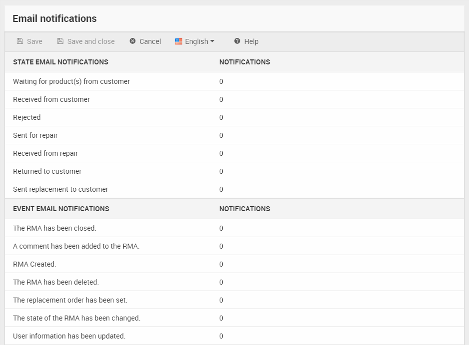Expand language list using the caret arrow

[212, 41]
